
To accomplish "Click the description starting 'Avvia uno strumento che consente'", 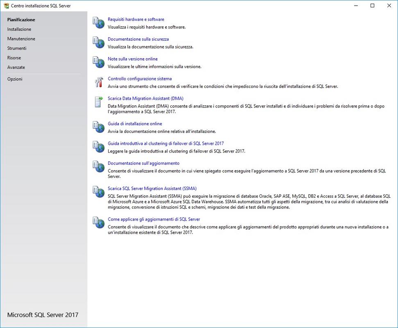I will (223, 87).
